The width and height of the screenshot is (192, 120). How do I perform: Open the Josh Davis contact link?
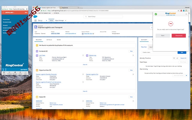[42, 55]
